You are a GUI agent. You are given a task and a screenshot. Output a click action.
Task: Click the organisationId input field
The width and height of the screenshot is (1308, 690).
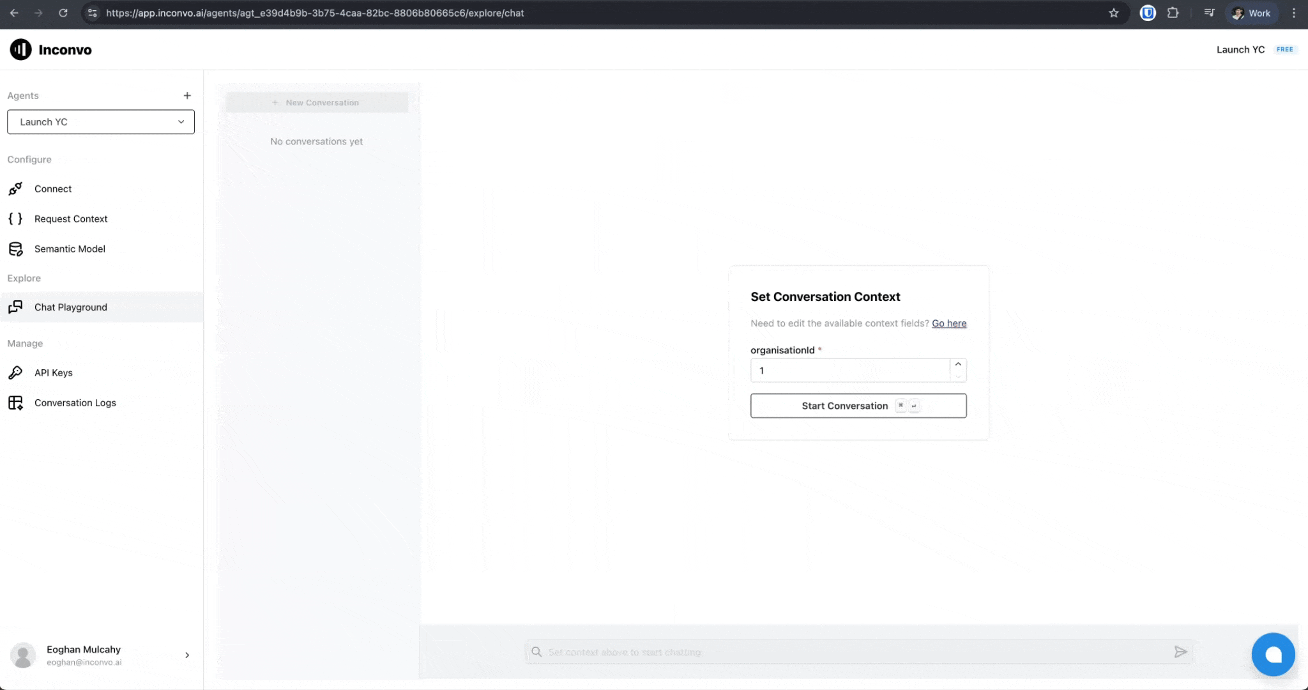849,371
